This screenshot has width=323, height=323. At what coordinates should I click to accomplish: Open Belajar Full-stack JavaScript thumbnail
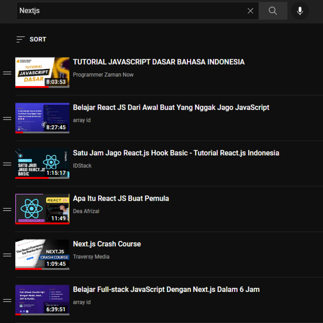coord(42,300)
